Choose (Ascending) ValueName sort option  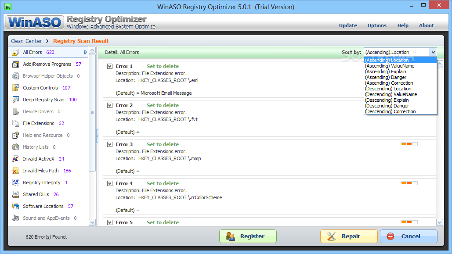click(401, 66)
